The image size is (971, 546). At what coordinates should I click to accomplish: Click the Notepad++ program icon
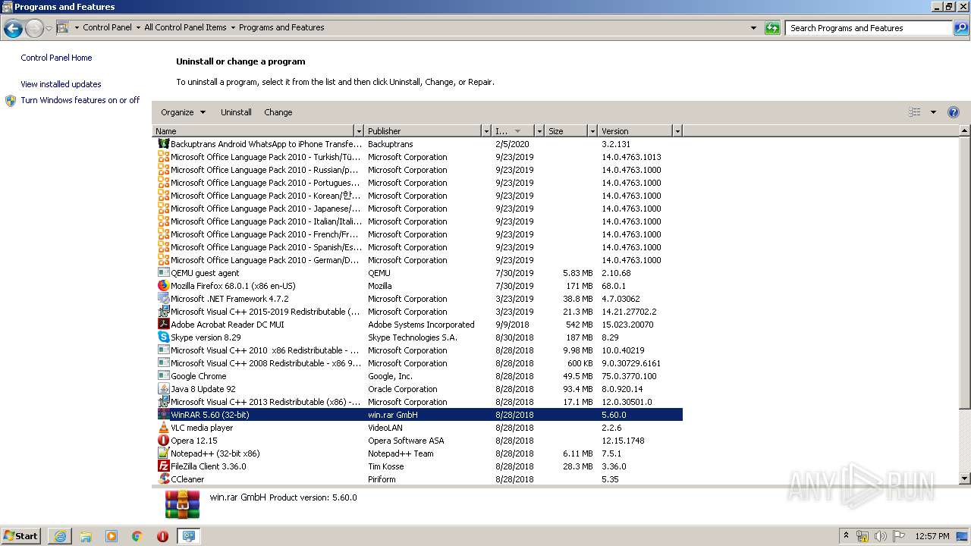tap(163, 453)
